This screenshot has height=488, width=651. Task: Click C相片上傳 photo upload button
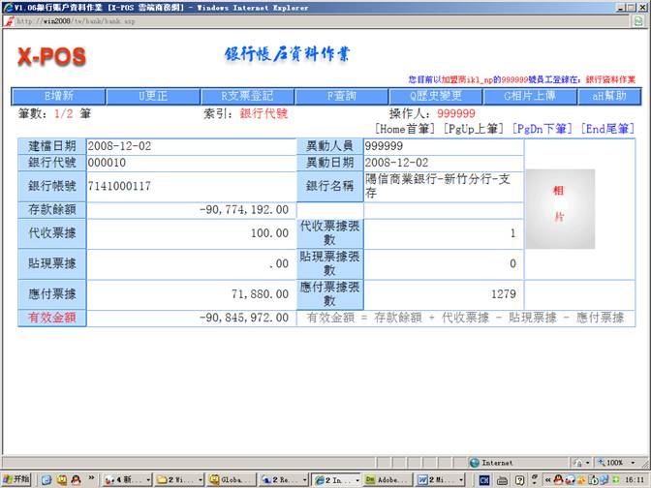click(531, 96)
